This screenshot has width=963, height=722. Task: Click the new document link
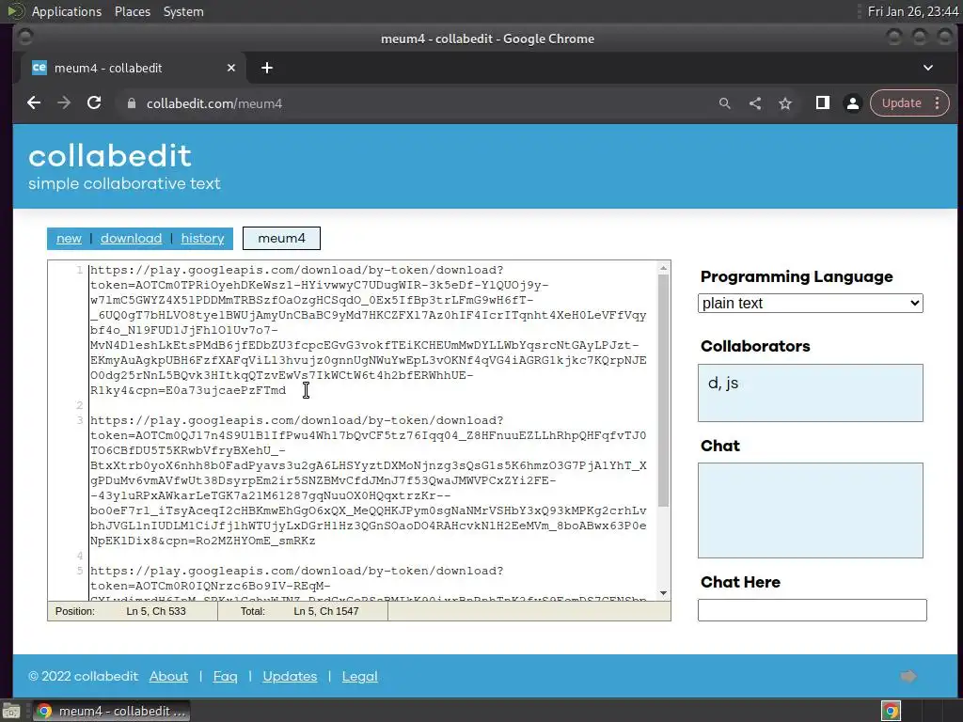point(69,238)
